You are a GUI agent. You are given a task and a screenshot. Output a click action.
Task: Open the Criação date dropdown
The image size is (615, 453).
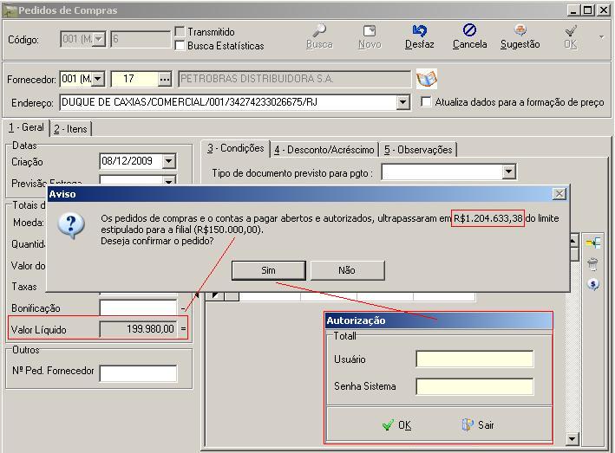click(x=168, y=161)
